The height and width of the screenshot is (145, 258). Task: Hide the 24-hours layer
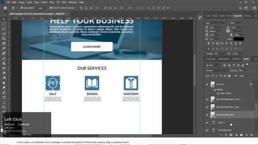pos(207,85)
